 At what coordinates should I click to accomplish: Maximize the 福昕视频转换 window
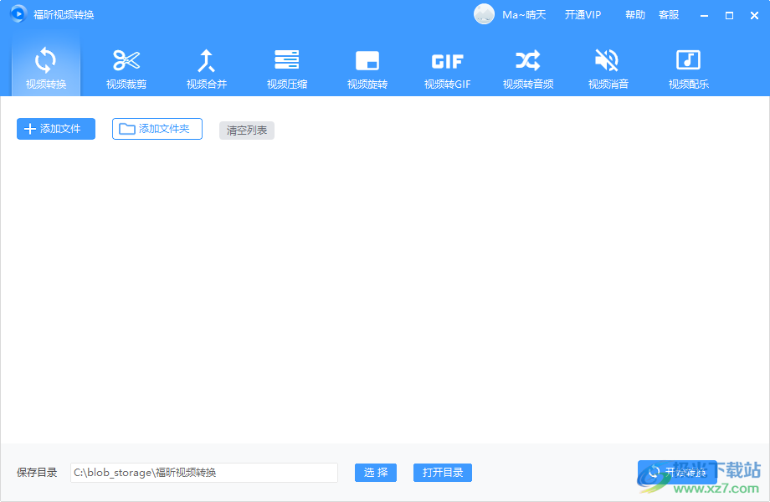click(729, 16)
